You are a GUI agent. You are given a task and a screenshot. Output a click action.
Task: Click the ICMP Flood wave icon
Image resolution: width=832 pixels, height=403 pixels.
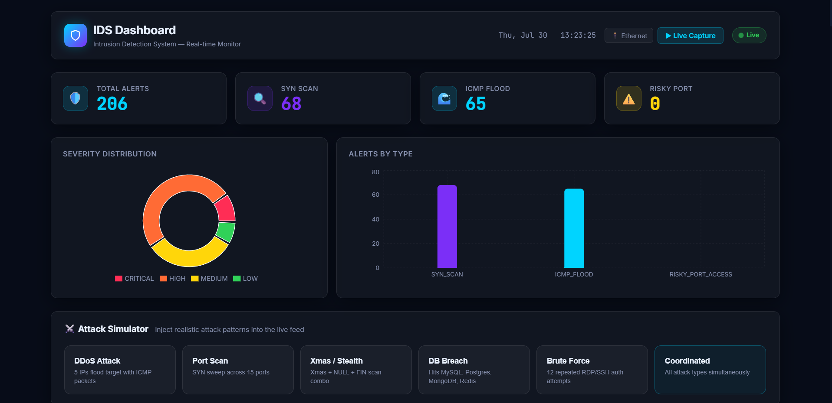[x=444, y=98]
